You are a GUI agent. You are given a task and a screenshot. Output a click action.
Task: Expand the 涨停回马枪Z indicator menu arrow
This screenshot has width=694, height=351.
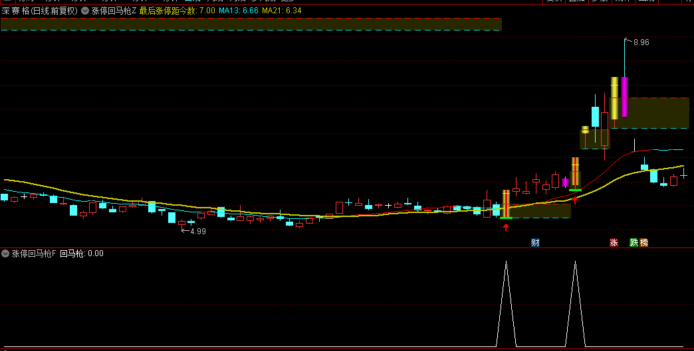pyautogui.click(x=85, y=11)
